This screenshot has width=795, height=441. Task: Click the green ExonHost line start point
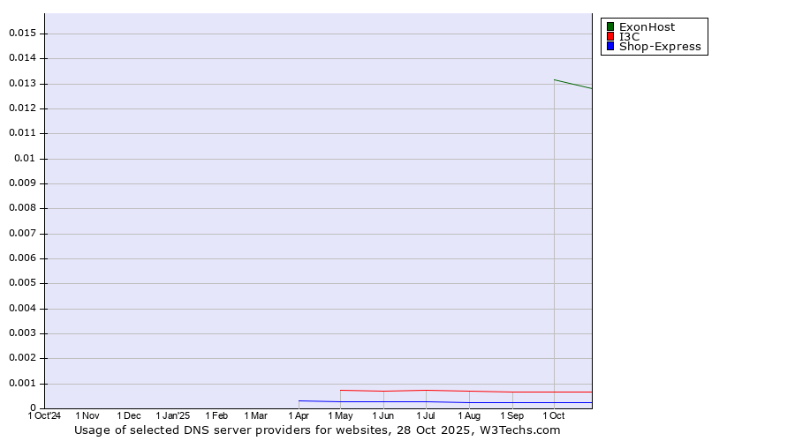coord(554,80)
